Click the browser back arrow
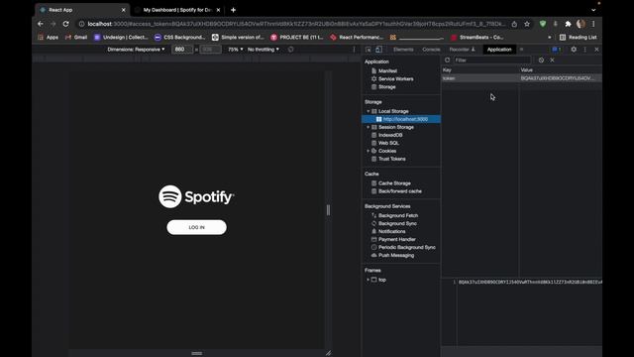Image resolution: width=634 pixels, height=357 pixels. (x=41, y=24)
